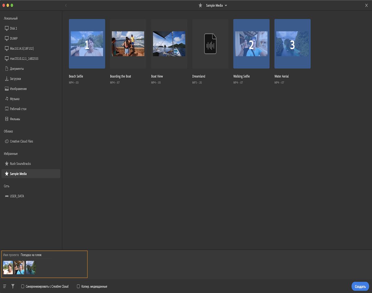Enable Синхронизировать с Creative Cloud checkbox

(23, 286)
